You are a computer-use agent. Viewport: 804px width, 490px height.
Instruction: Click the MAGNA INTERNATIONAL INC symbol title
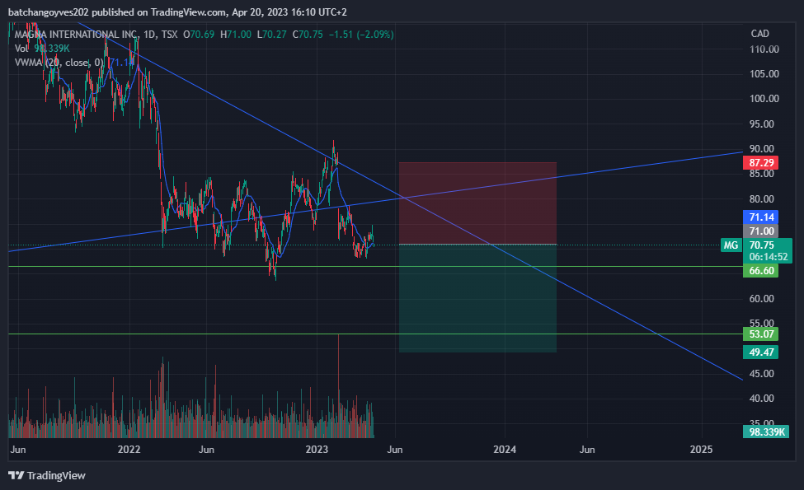pos(75,35)
